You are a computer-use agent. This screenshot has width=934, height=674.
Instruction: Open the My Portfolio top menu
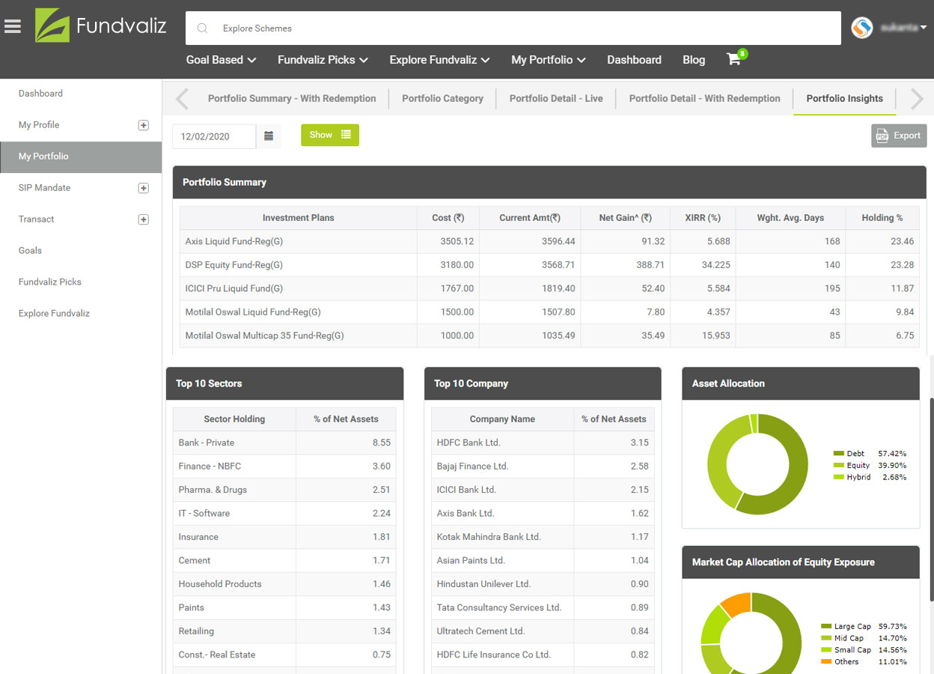pos(548,60)
